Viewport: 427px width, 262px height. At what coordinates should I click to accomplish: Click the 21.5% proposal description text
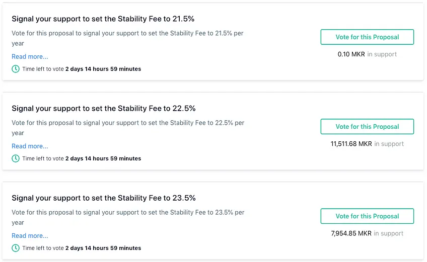point(127,38)
